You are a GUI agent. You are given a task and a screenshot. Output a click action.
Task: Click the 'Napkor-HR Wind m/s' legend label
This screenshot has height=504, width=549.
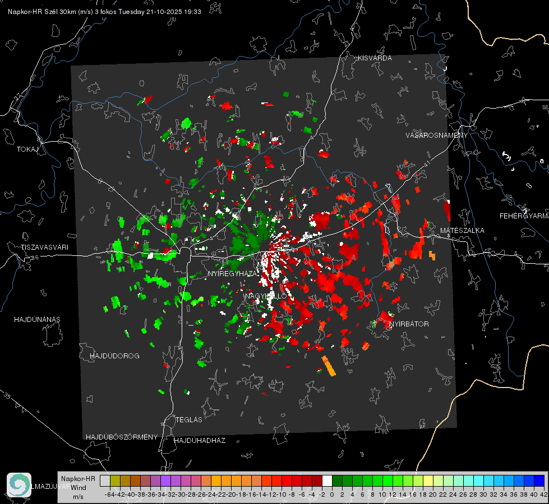(78, 488)
